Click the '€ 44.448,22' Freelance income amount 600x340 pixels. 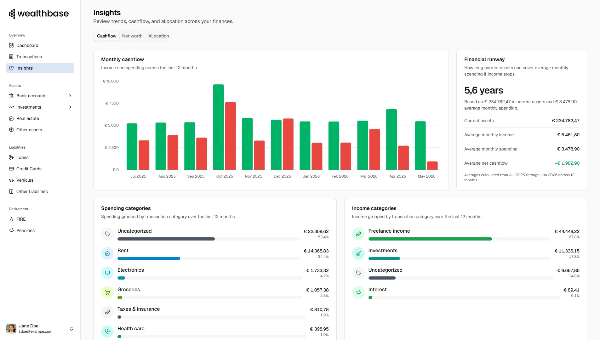click(567, 231)
